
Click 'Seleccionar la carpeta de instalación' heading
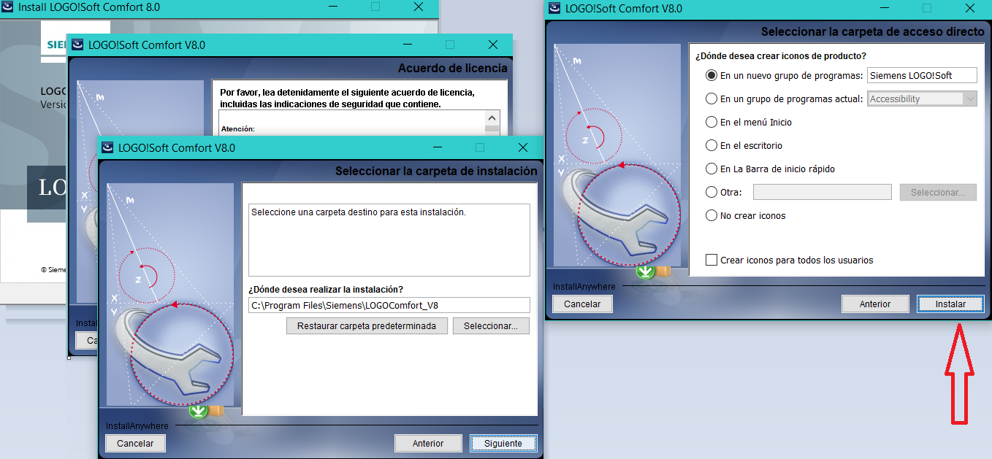(x=436, y=171)
